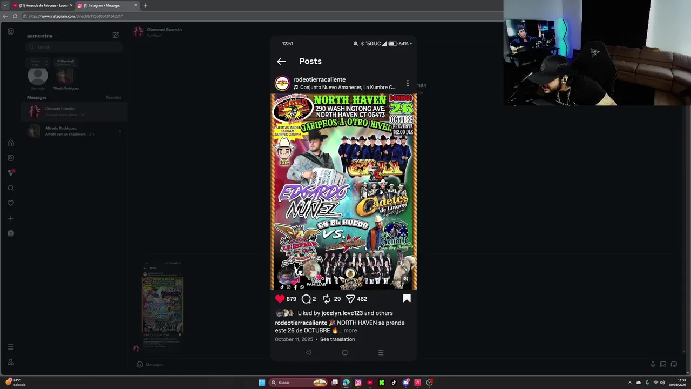
Task: Click See translation under the caption
Action: click(337, 339)
